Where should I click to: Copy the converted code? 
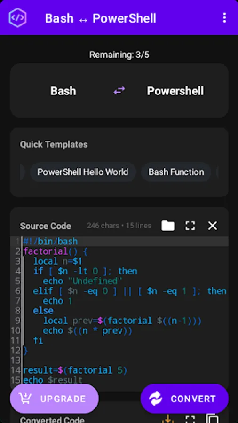(212, 419)
